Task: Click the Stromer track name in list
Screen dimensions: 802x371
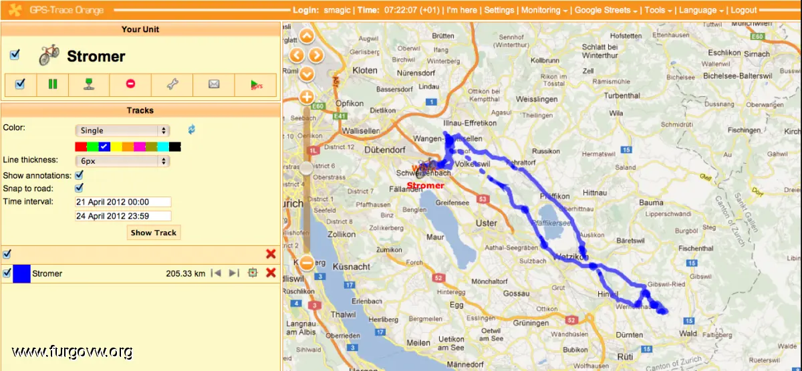Action: click(47, 273)
